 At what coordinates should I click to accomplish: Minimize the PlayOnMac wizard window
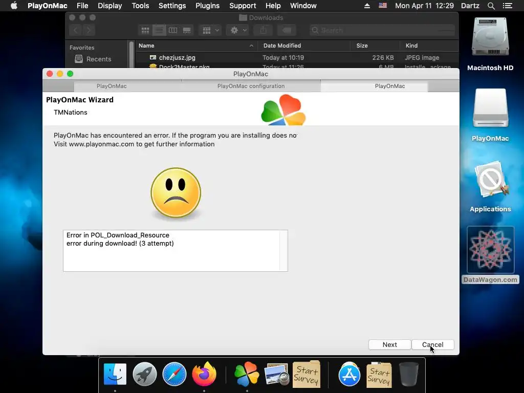[x=60, y=74]
